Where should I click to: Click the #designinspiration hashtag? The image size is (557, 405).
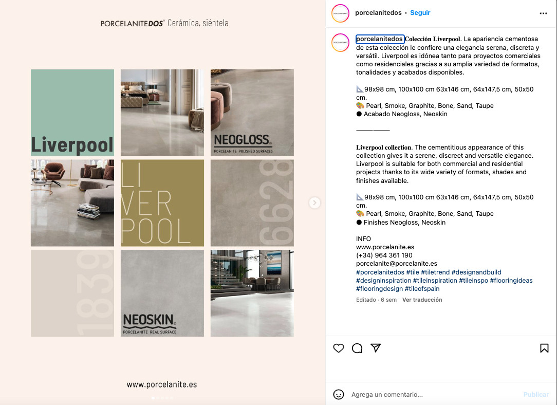click(x=384, y=280)
